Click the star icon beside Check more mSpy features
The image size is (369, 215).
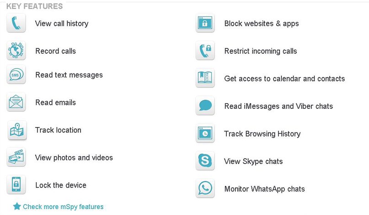tap(17, 206)
